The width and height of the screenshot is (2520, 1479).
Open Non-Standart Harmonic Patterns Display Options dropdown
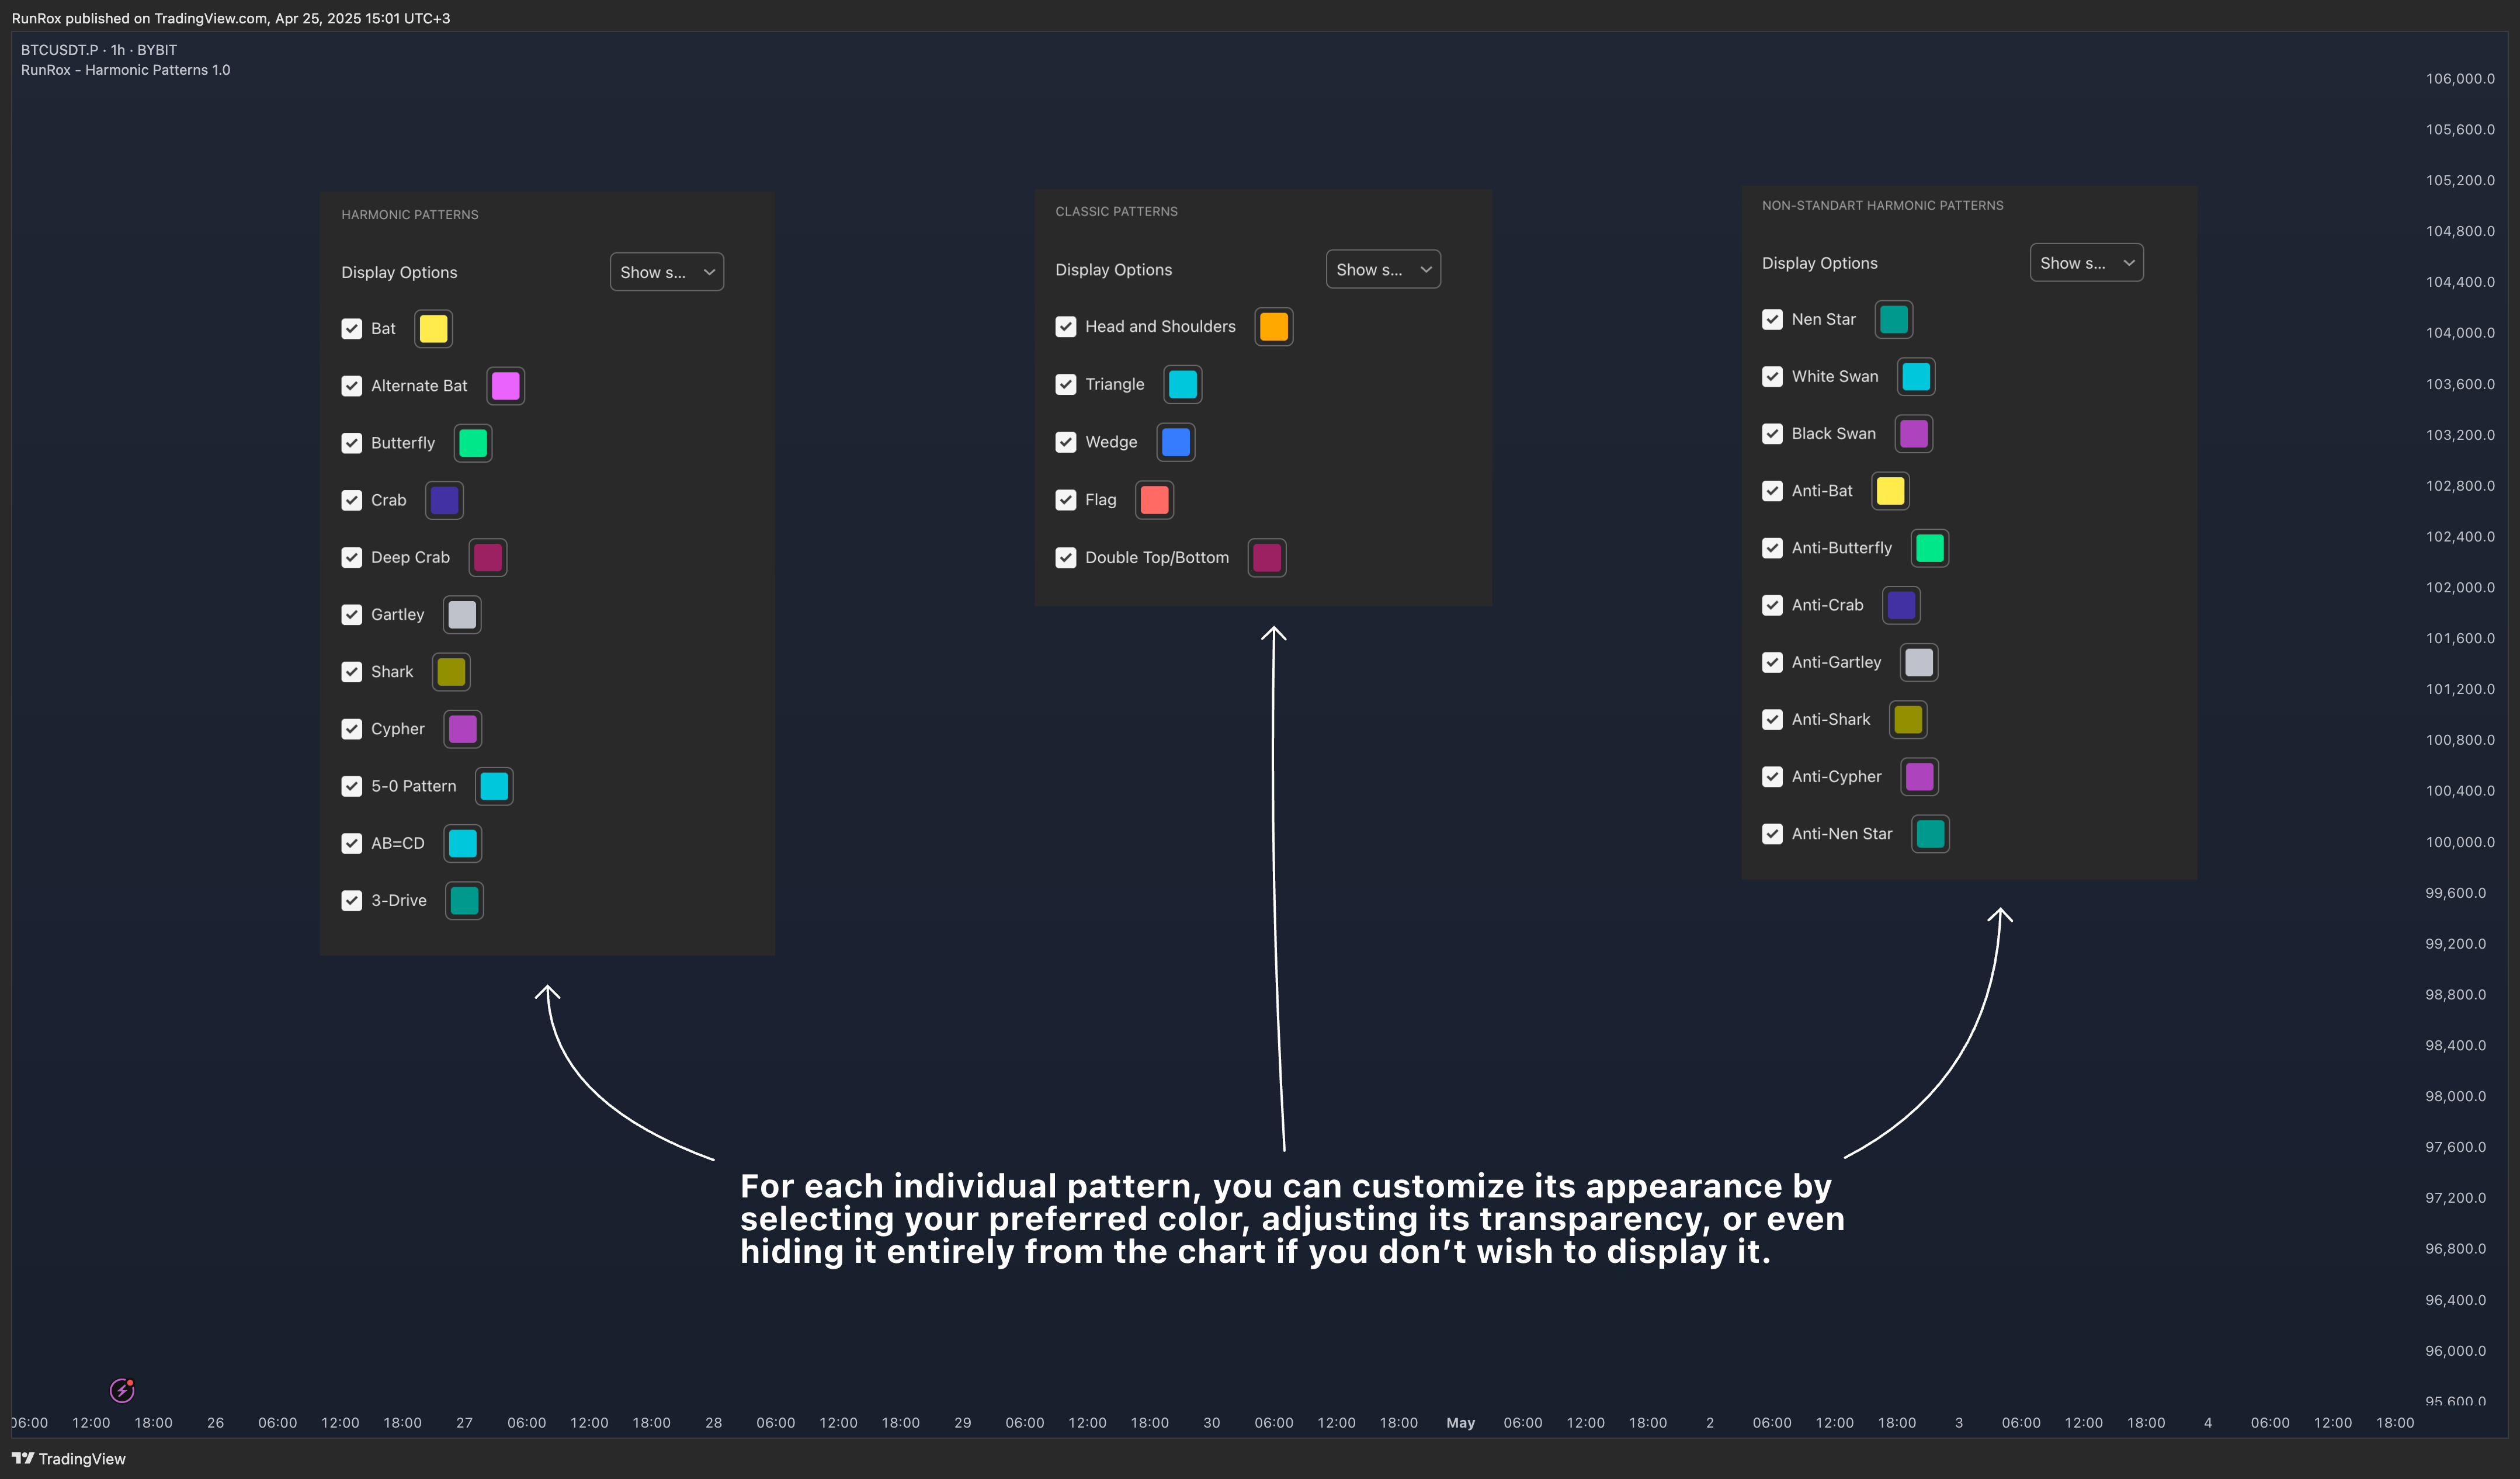[x=2086, y=263]
